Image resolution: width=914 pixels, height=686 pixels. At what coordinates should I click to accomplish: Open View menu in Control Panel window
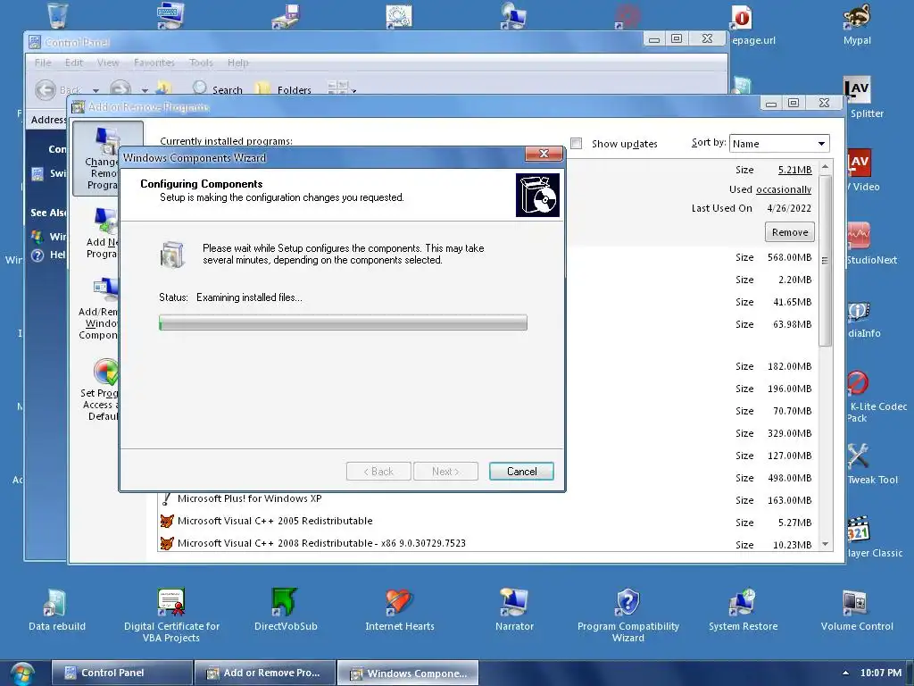[108, 63]
